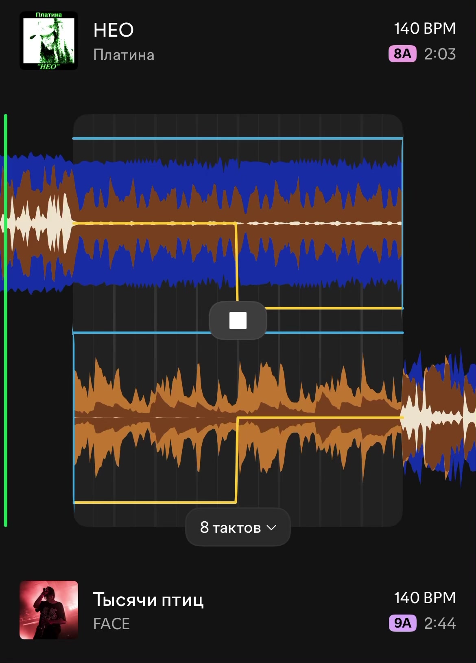476x663 pixels.
Task: Open the НЕО album cover thumbnail
Action: tap(49, 41)
